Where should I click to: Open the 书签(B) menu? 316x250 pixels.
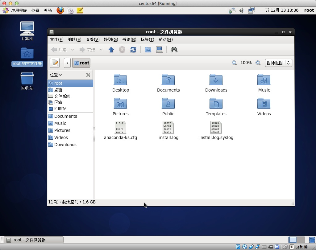click(x=129, y=39)
